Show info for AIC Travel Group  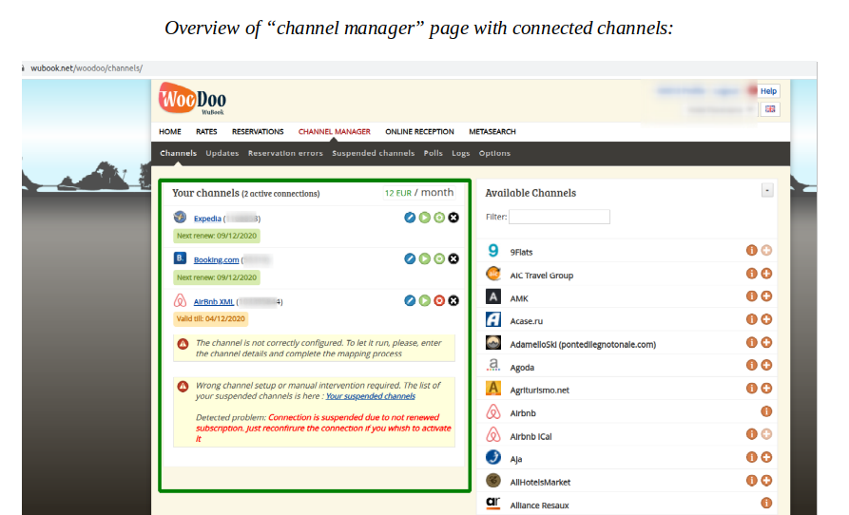point(751,274)
